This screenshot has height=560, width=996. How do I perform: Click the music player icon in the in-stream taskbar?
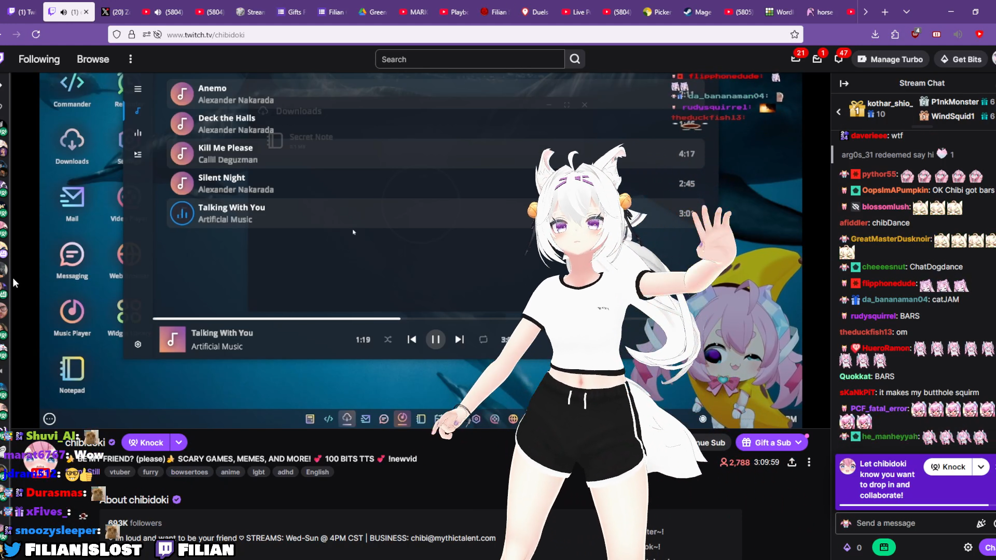(x=403, y=418)
